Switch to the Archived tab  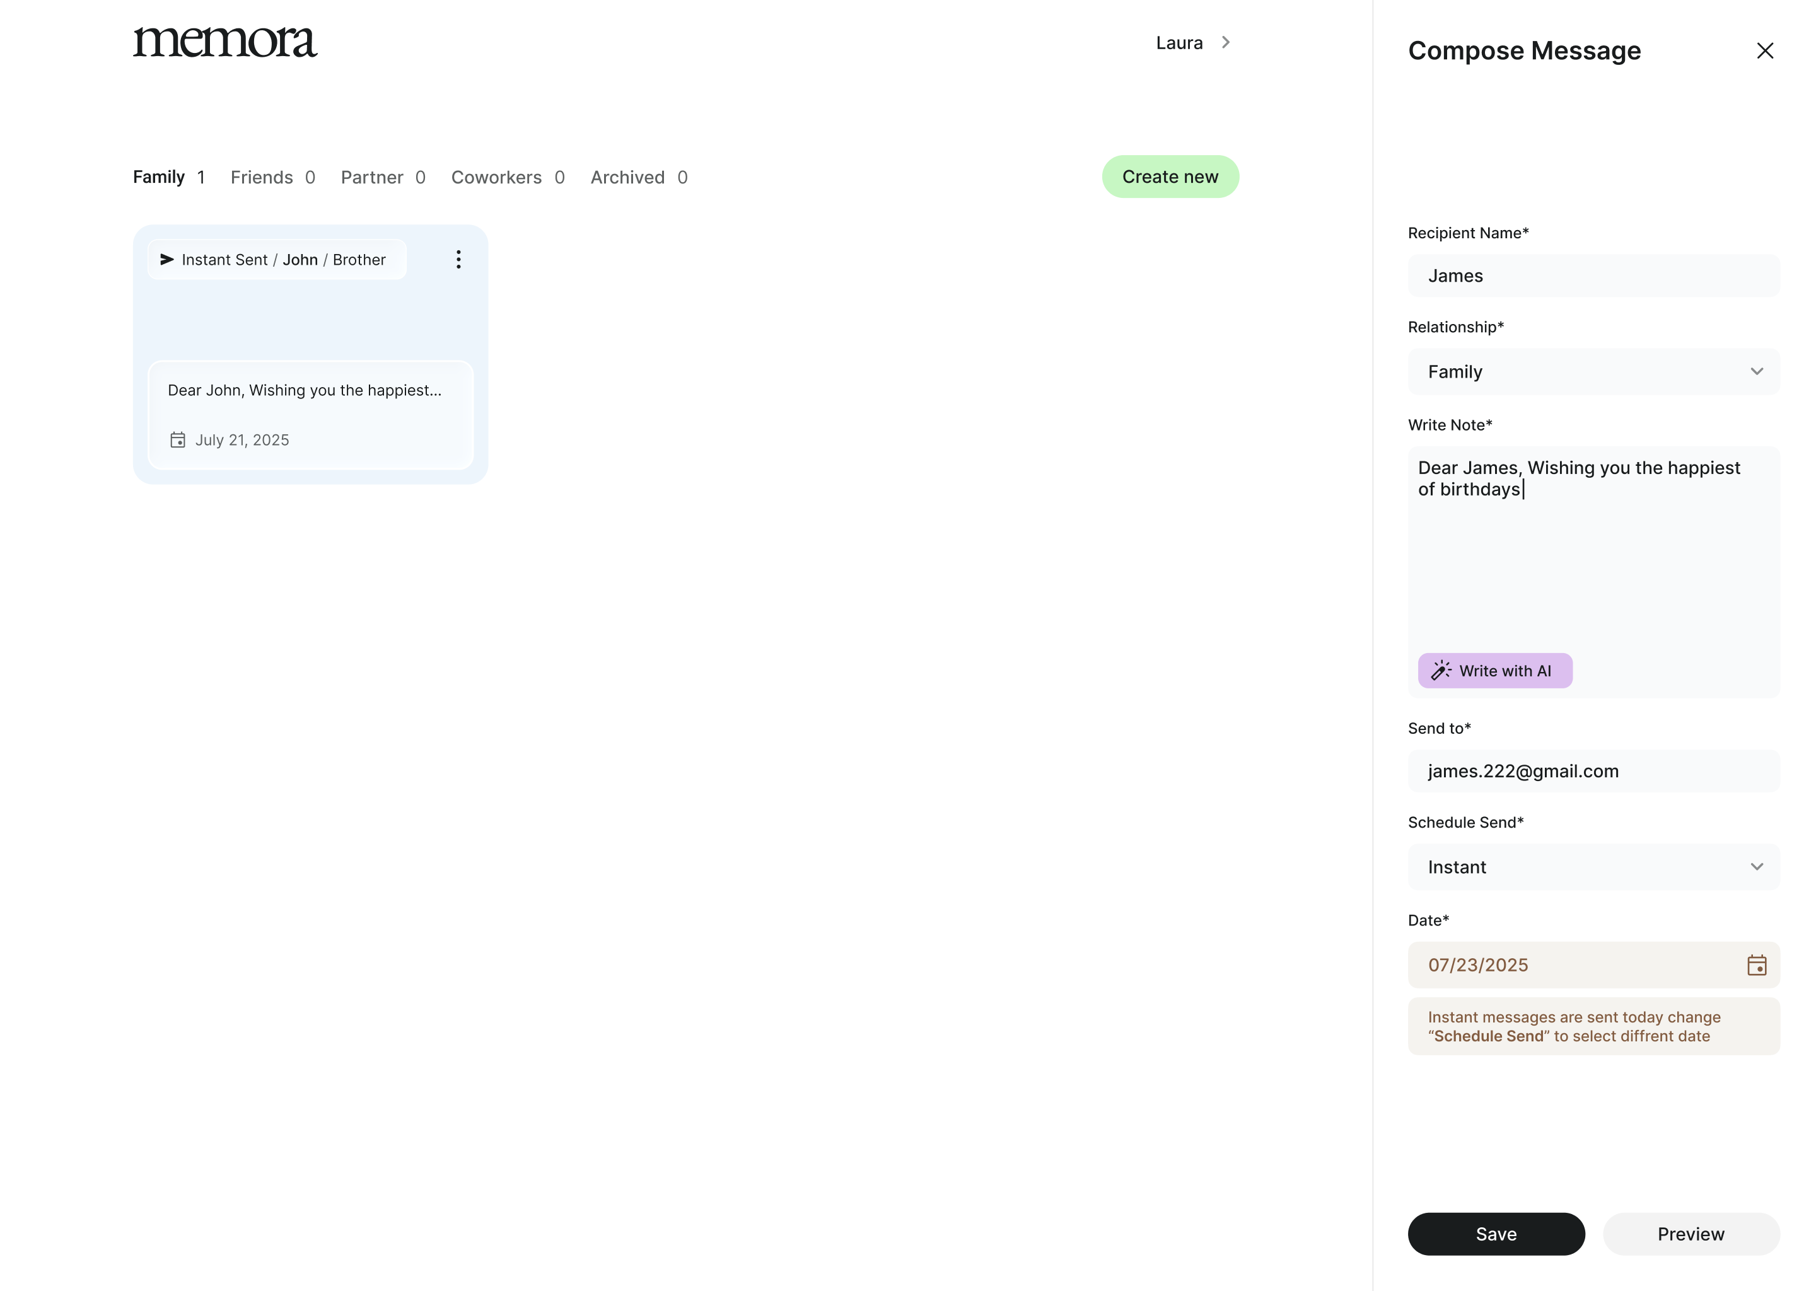[639, 177]
